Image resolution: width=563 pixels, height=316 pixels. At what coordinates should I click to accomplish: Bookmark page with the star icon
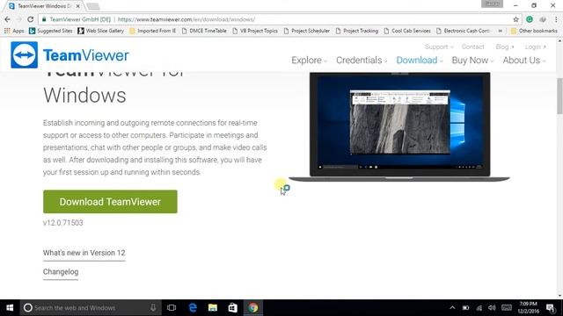(x=516, y=19)
